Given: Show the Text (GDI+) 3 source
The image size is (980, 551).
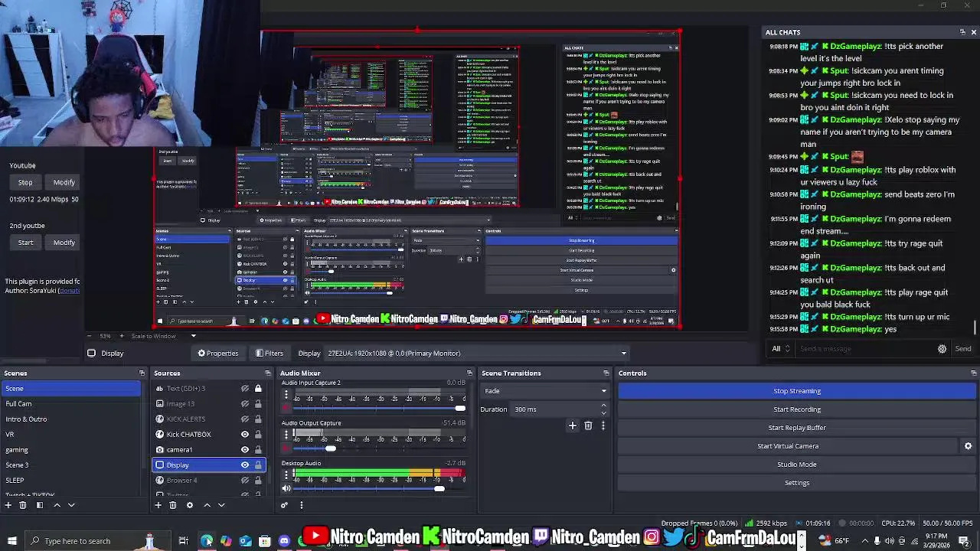Looking at the screenshot, I should 245,389.
